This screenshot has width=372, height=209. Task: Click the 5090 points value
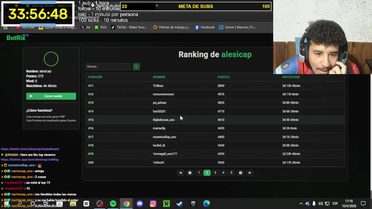221,86
